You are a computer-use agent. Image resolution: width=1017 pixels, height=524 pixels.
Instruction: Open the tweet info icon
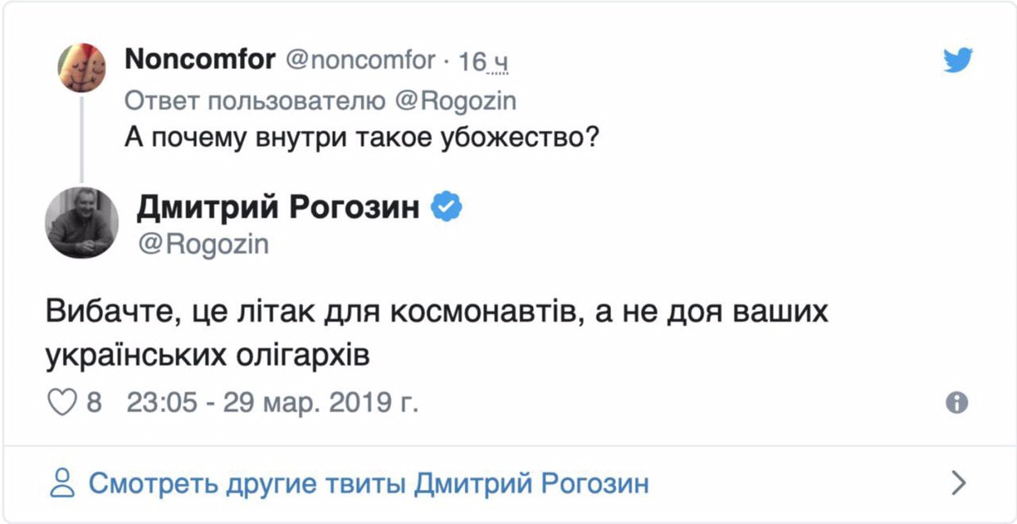coord(956,403)
